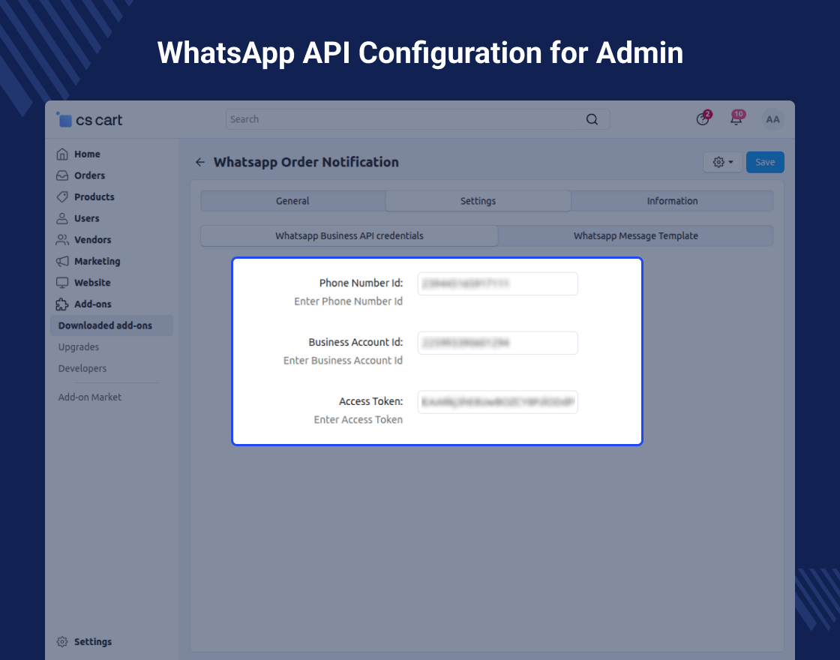840x660 pixels.
Task: Click the Business Account Id field
Action: (498, 343)
